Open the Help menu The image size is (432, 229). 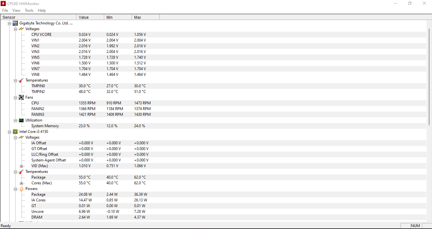(42, 10)
